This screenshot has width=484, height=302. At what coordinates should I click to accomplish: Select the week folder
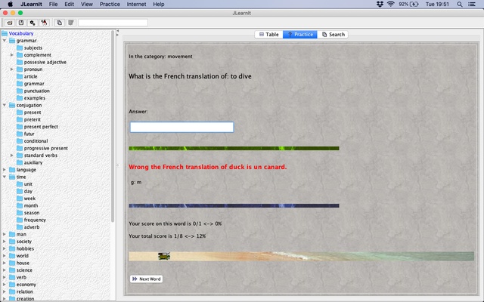coord(26,199)
